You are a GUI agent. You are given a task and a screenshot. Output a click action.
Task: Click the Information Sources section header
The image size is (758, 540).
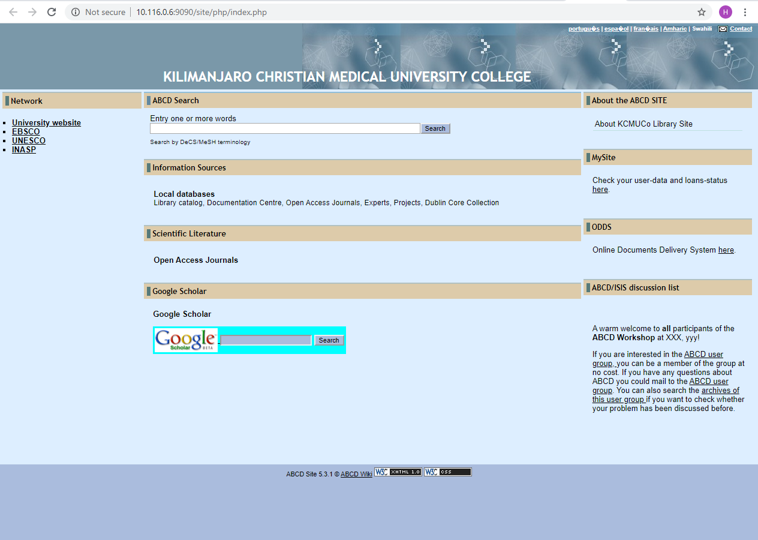(x=362, y=167)
